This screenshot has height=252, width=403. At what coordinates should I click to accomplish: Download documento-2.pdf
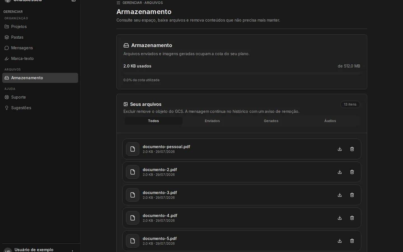click(x=340, y=172)
